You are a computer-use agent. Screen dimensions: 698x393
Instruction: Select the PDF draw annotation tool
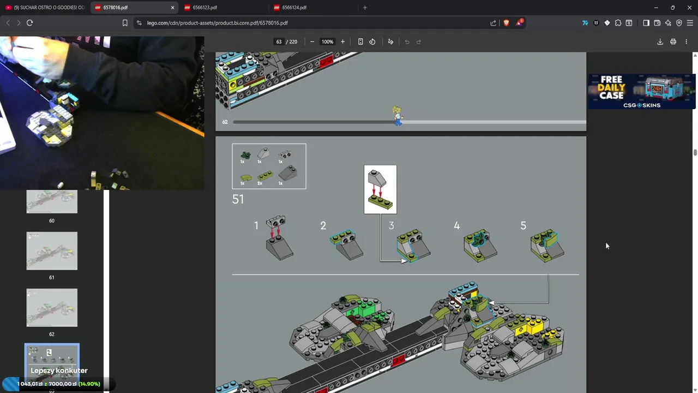click(x=390, y=41)
